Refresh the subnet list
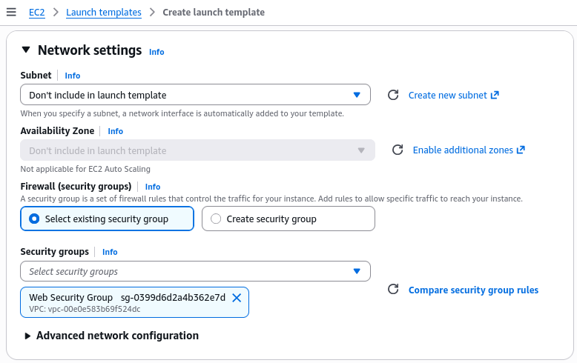This screenshot has height=363, width=577. 393,95
